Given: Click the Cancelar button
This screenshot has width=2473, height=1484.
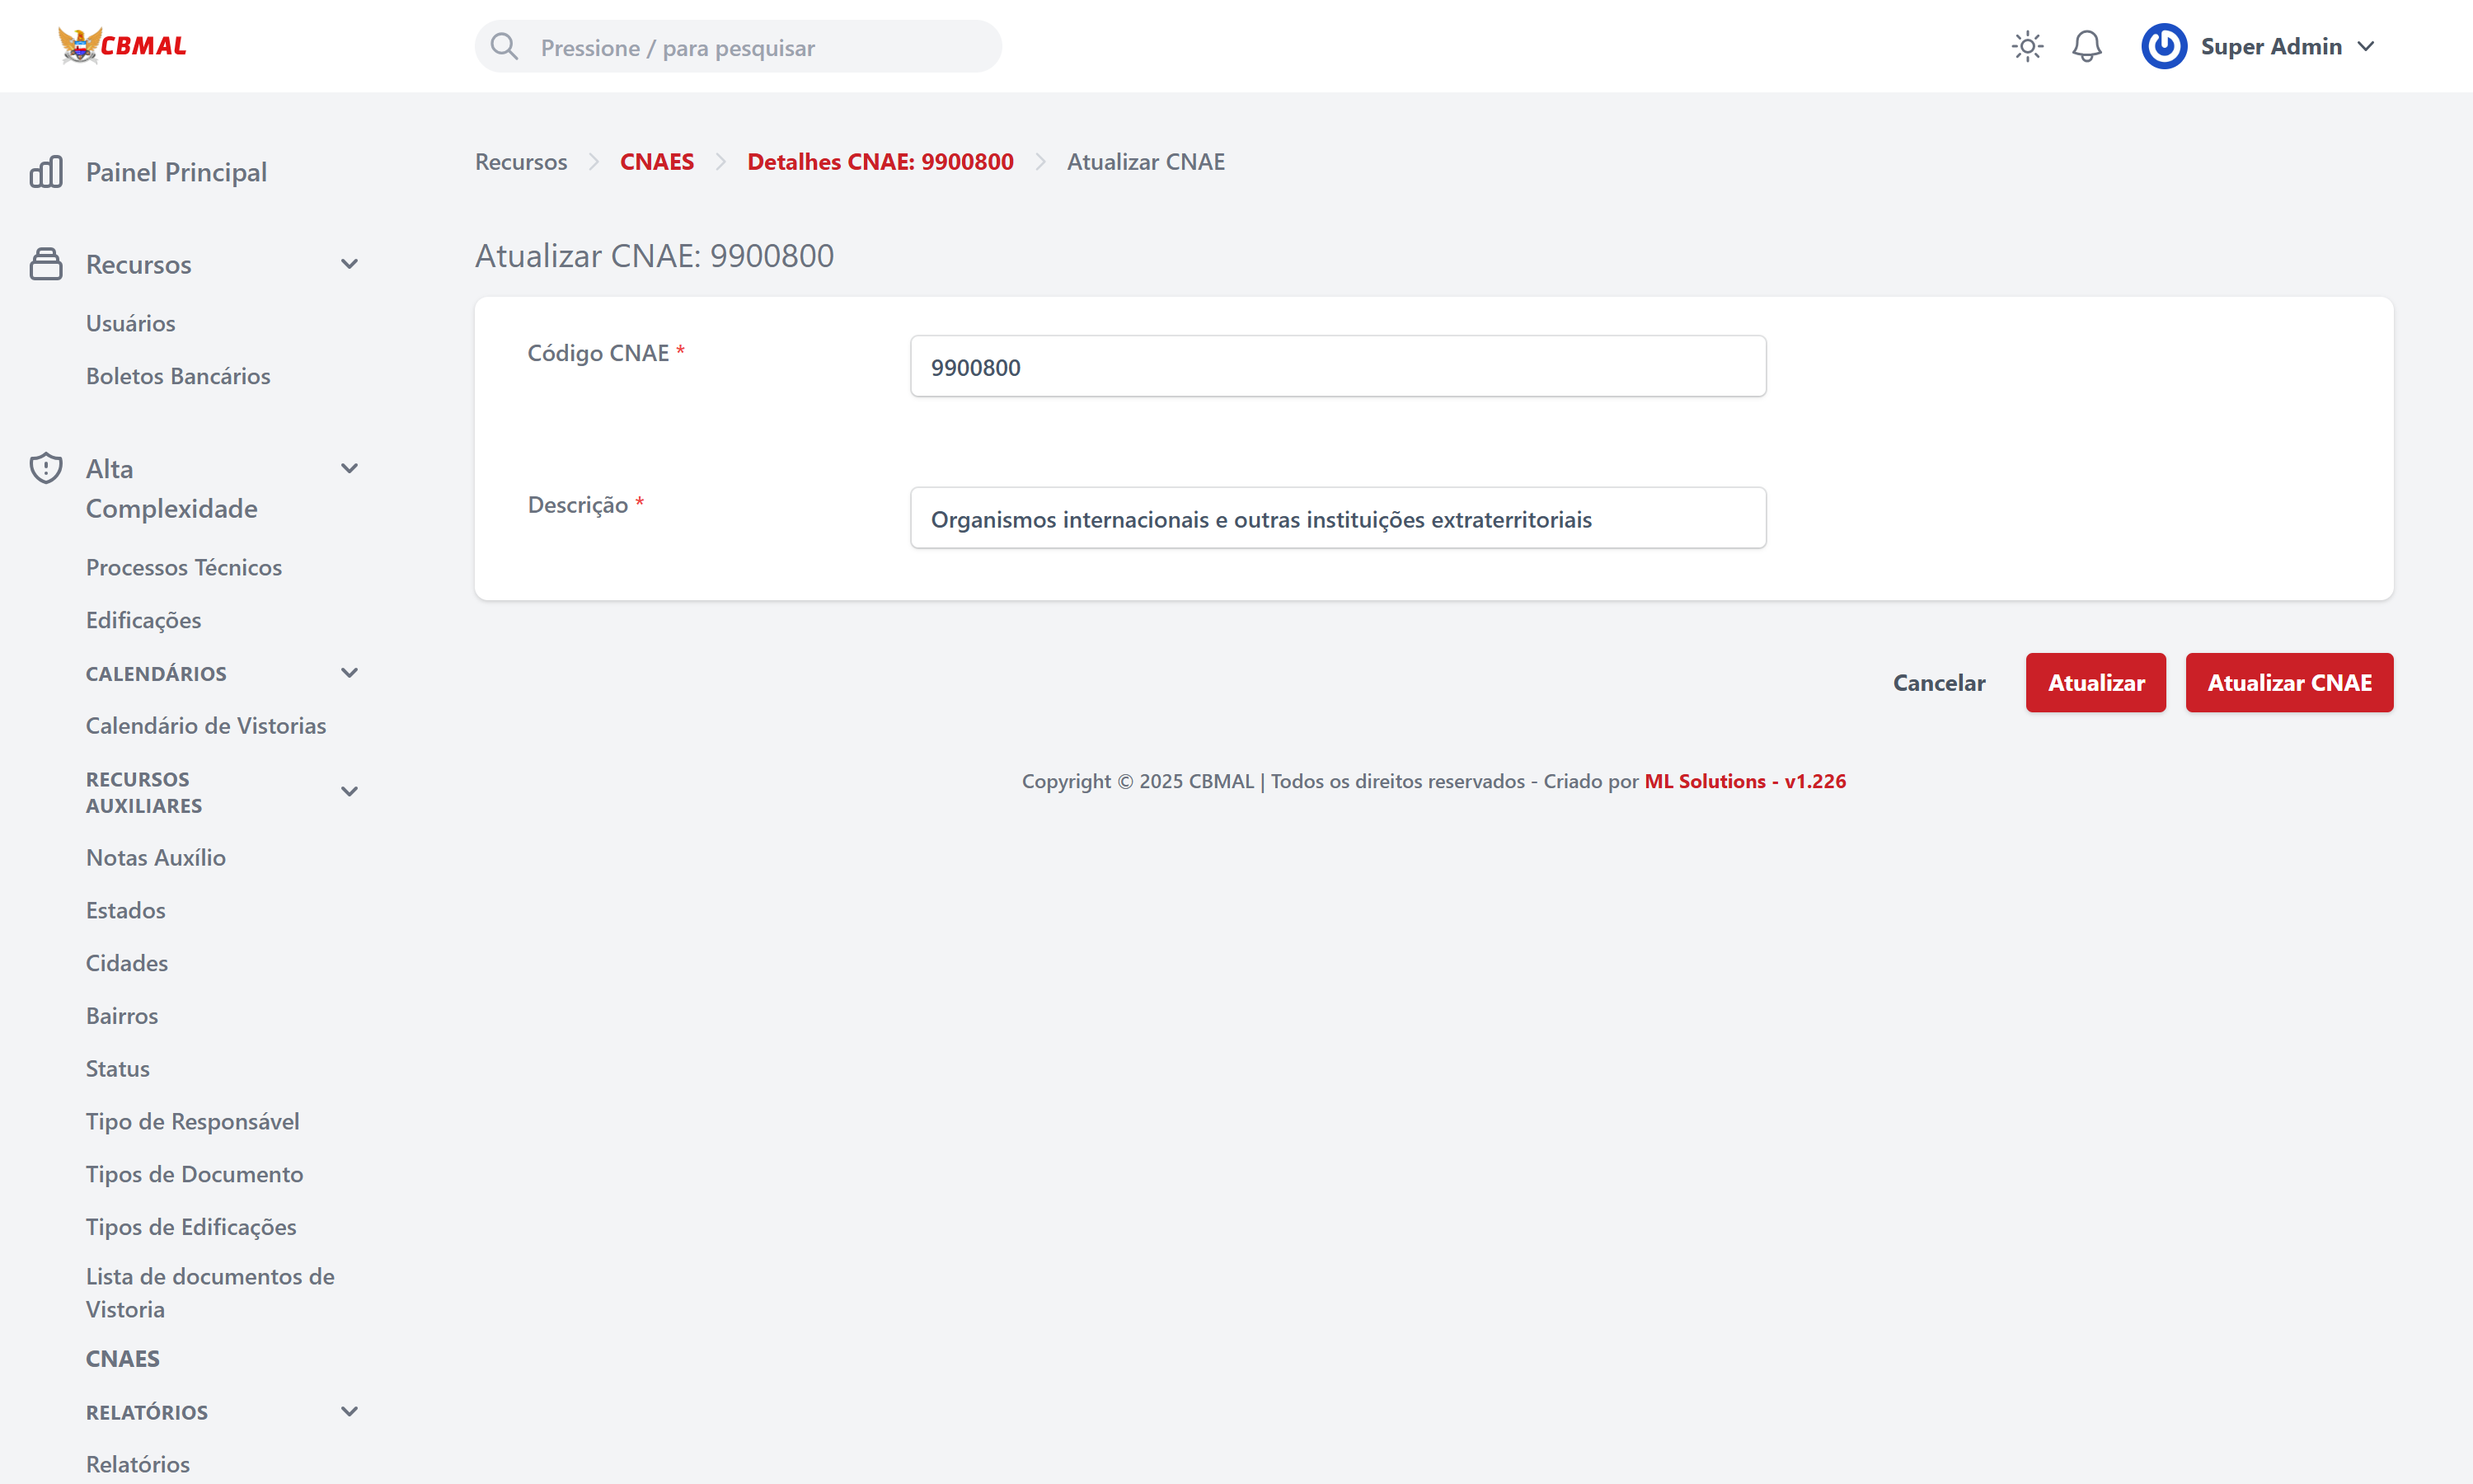Looking at the screenshot, I should pyautogui.click(x=1938, y=683).
